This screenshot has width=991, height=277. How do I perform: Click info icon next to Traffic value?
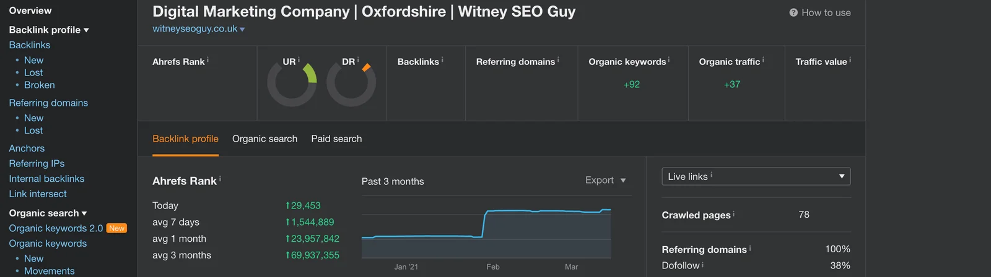point(850,60)
